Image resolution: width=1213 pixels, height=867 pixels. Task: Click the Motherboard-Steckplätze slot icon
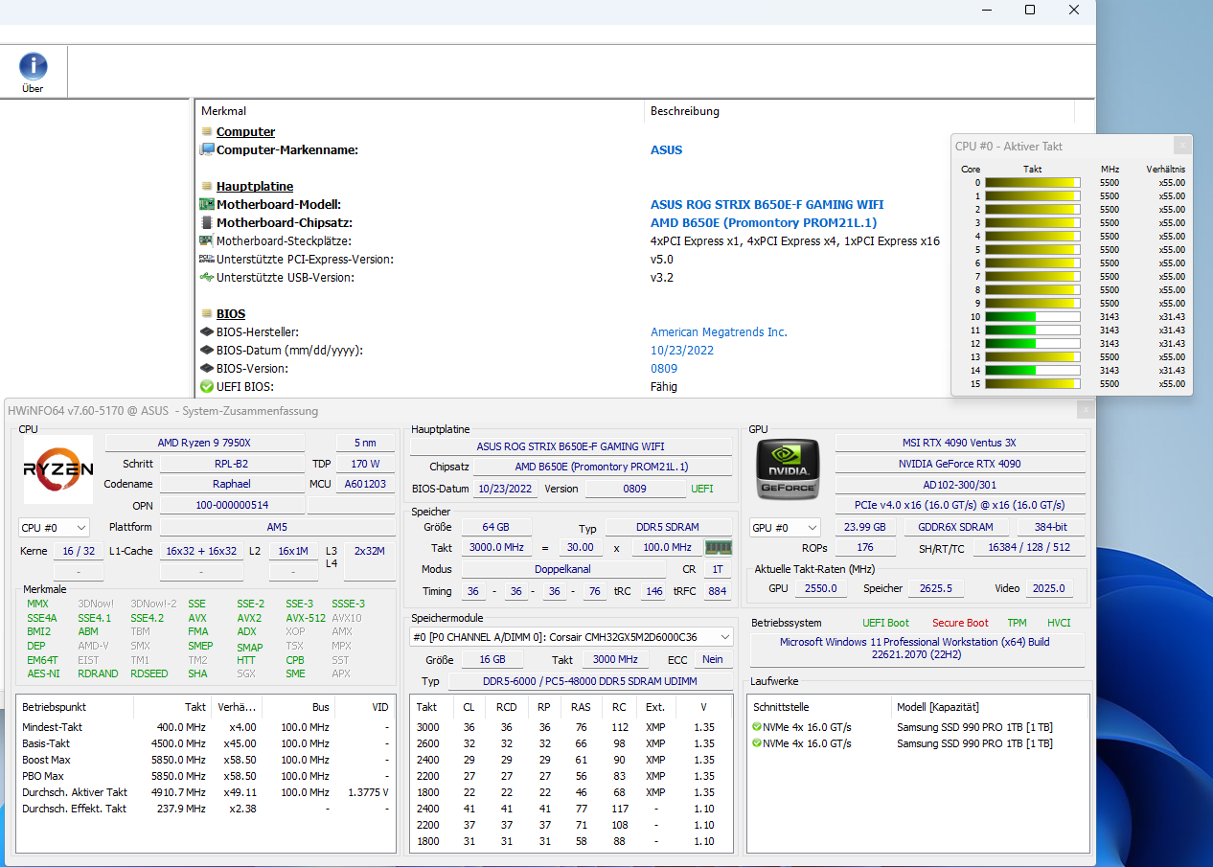(x=206, y=240)
